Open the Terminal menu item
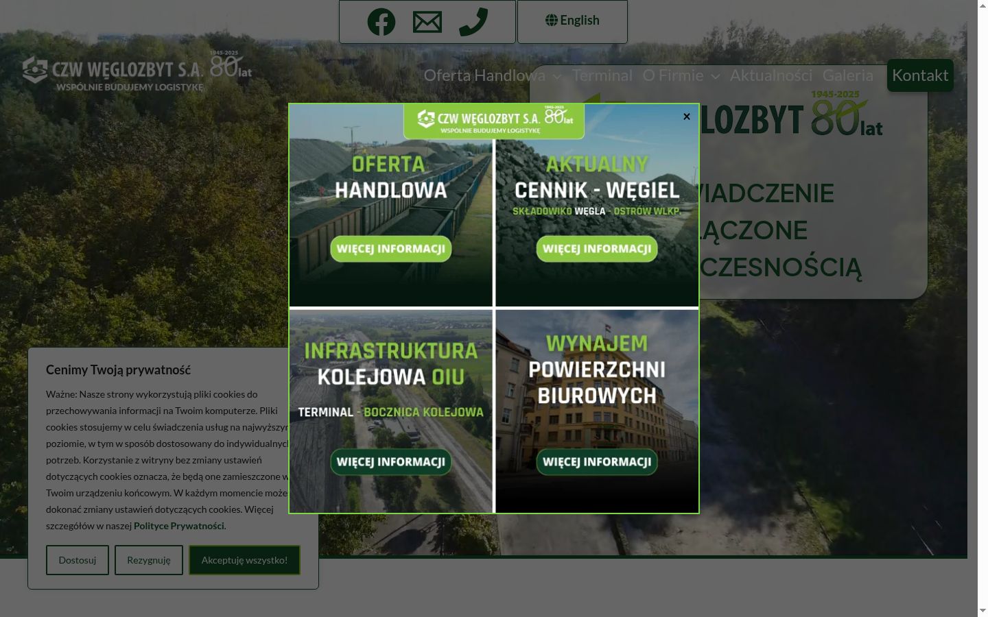The image size is (988, 617). (x=602, y=75)
